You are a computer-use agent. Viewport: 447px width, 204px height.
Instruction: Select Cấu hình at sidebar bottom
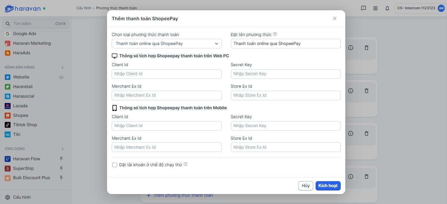22,197
